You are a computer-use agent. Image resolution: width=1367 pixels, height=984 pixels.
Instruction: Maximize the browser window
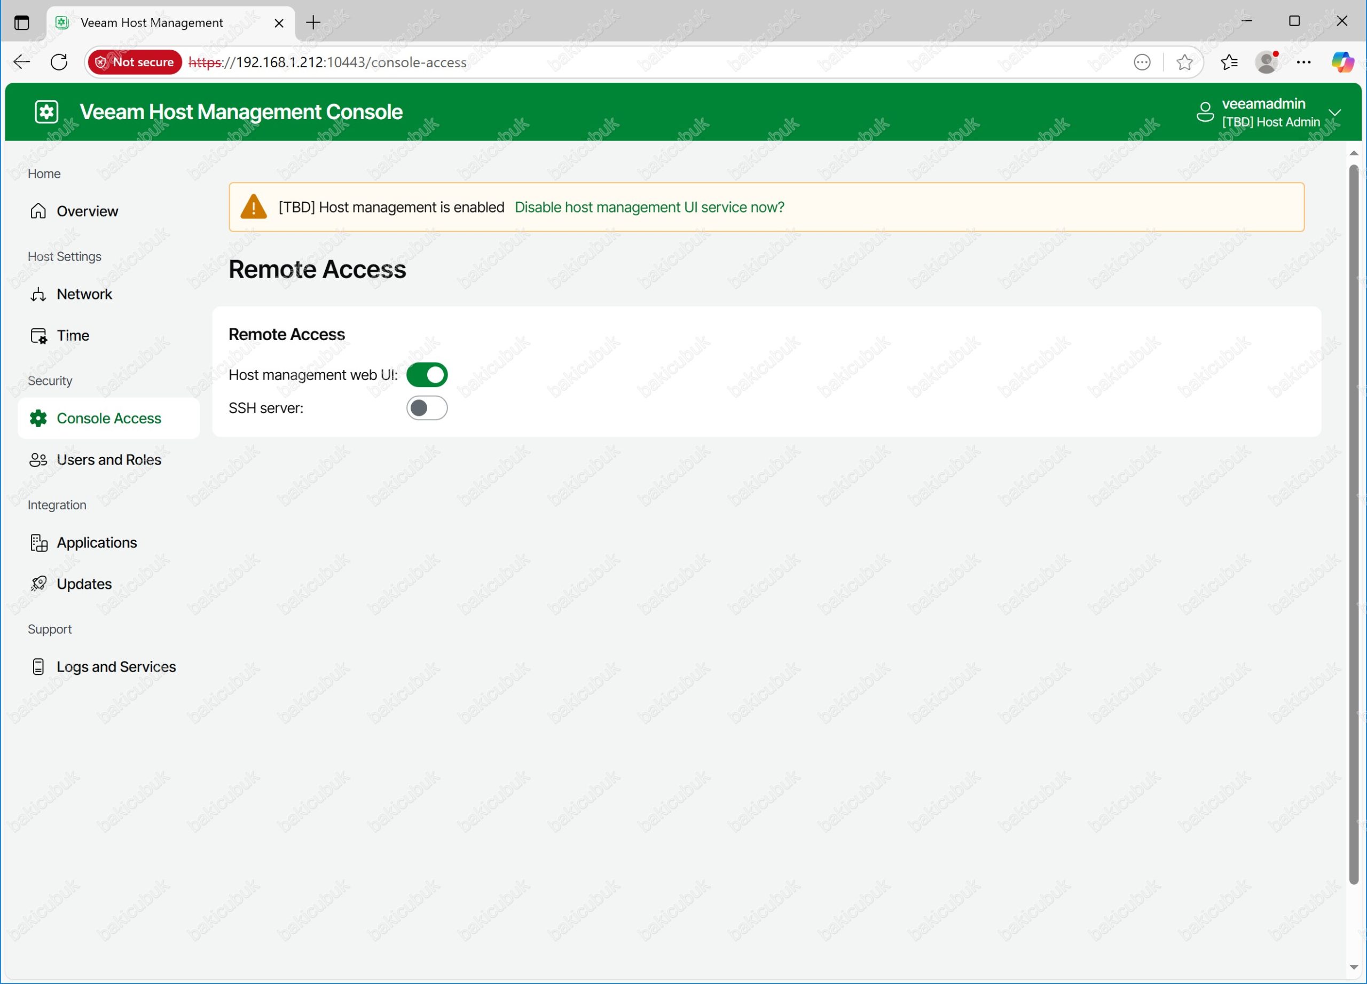[1294, 21]
